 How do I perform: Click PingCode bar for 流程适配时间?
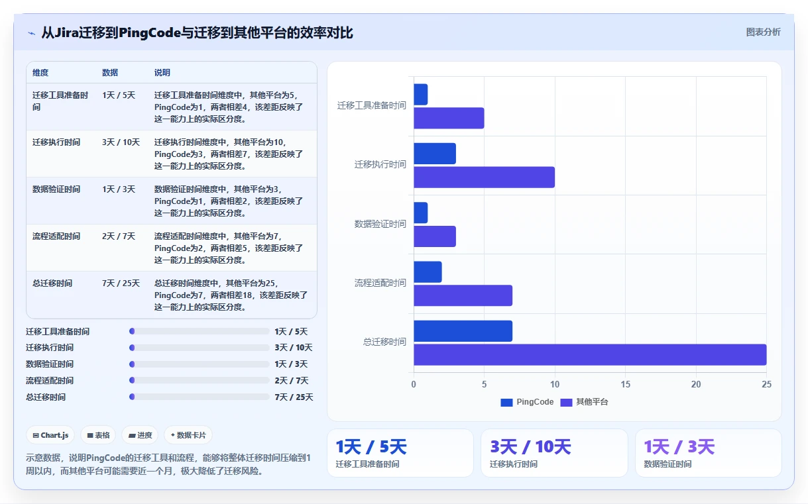tap(428, 272)
